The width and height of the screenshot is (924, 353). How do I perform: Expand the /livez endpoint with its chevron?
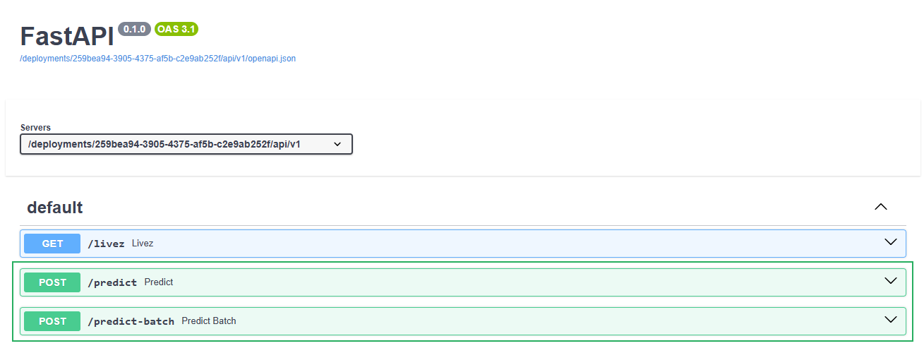pos(891,243)
